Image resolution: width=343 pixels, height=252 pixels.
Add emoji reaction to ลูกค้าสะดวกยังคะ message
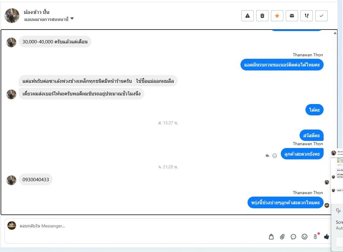(x=275, y=156)
